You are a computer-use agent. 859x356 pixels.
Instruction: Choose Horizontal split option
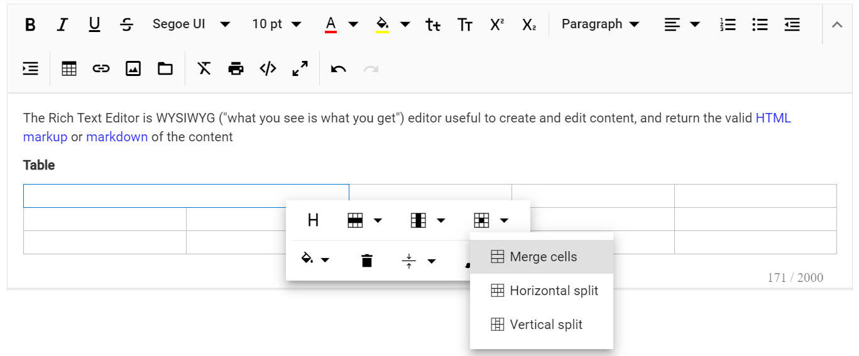[553, 291]
